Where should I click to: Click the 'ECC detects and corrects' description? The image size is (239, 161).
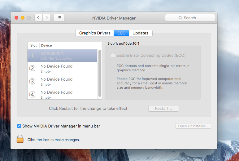pos(153,68)
